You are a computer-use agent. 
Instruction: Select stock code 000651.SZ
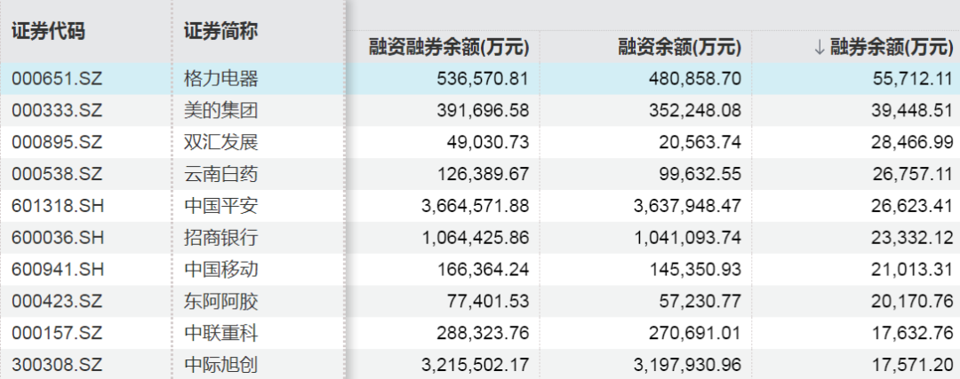pos(57,79)
